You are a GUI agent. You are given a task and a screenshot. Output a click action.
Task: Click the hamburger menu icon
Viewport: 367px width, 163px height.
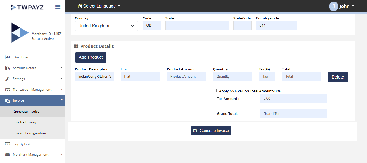58,7
